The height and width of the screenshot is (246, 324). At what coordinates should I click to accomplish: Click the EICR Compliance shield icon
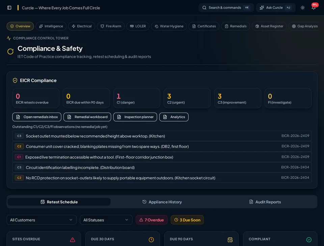point(15,81)
